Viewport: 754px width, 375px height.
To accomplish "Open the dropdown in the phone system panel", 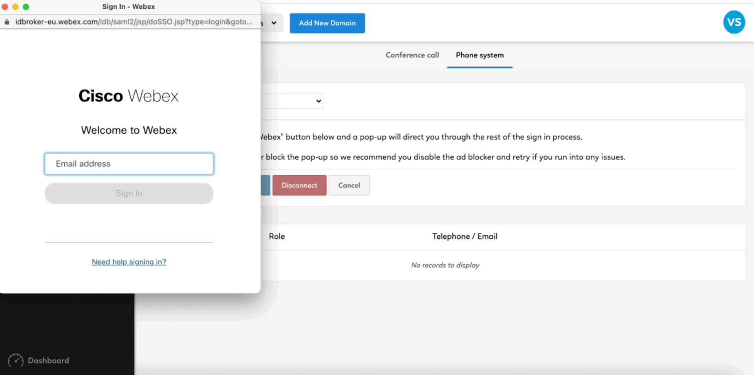I will click(292, 101).
